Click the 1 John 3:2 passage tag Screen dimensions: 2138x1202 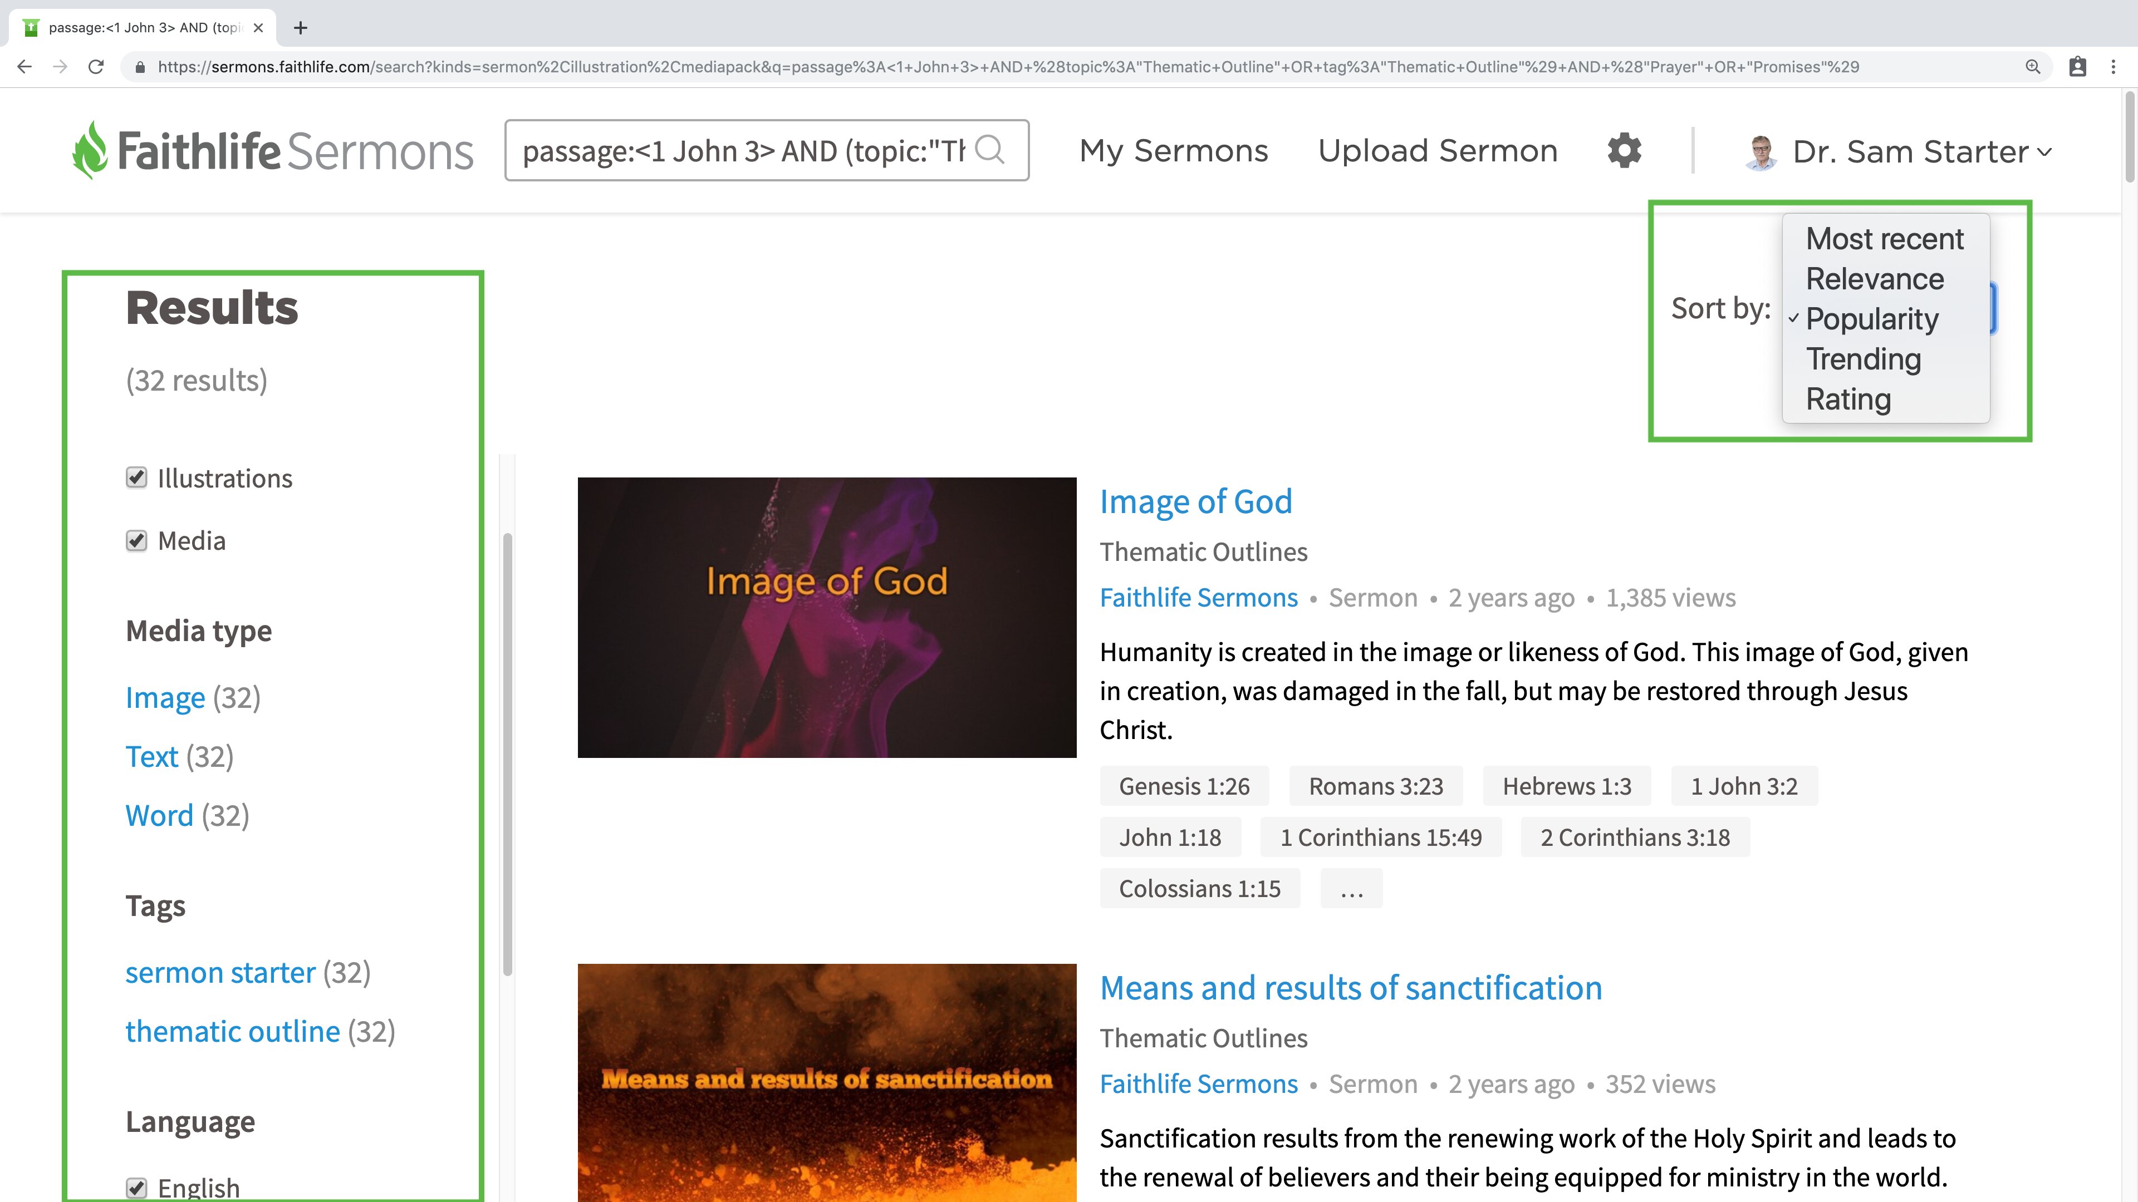(x=1744, y=786)
